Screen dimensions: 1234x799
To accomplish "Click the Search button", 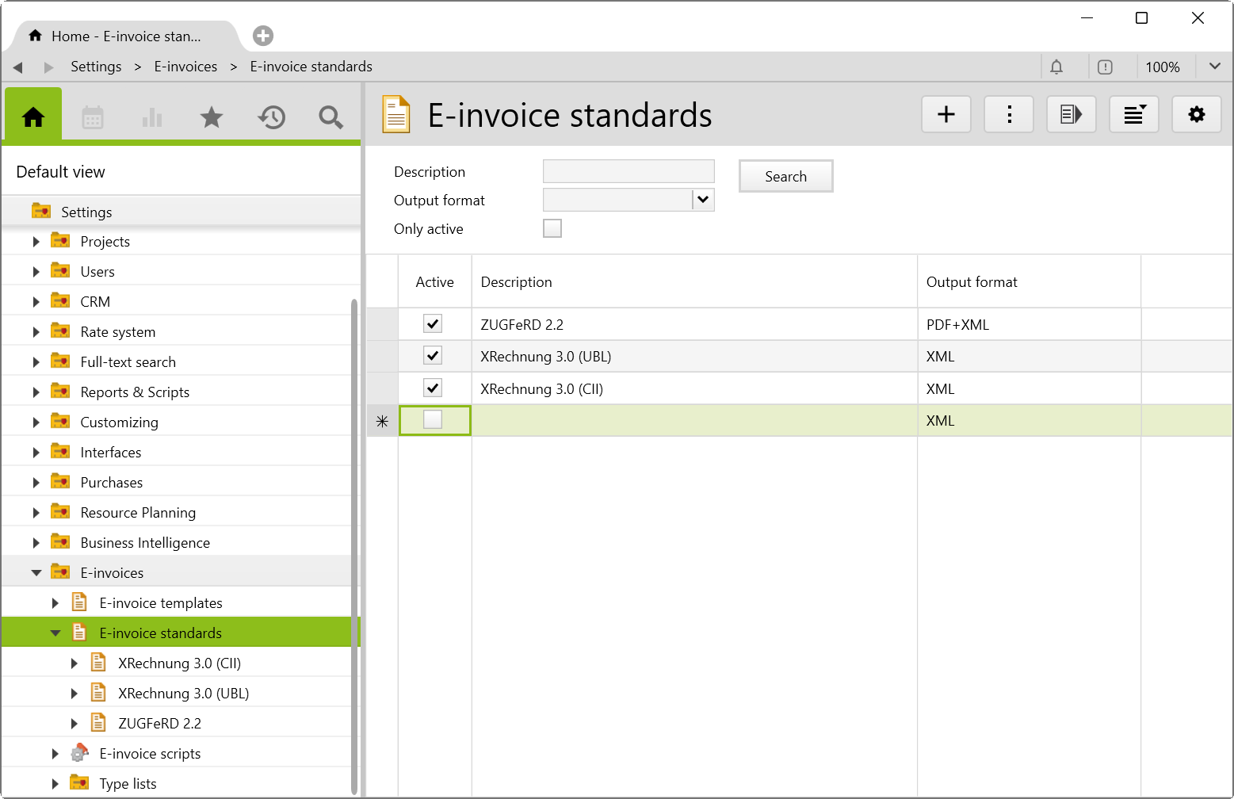I will tap(785, 177).
